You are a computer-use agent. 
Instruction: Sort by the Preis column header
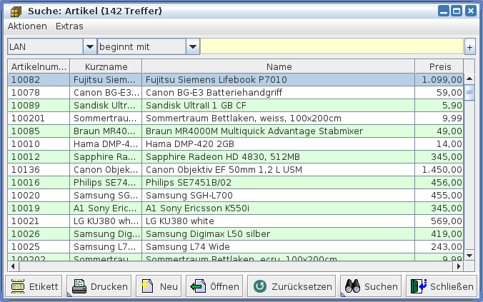(x=440, y=66)
